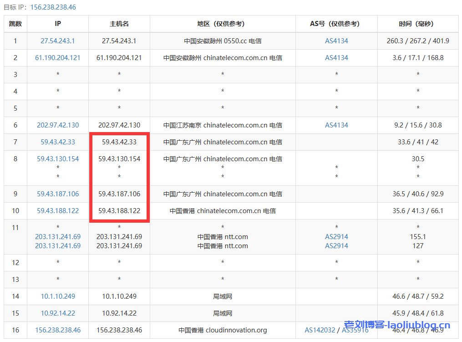Open the IP link 61.190.204.121
Image resolution: width=462 pixels, height=342 pixels.
coord(57,57)
